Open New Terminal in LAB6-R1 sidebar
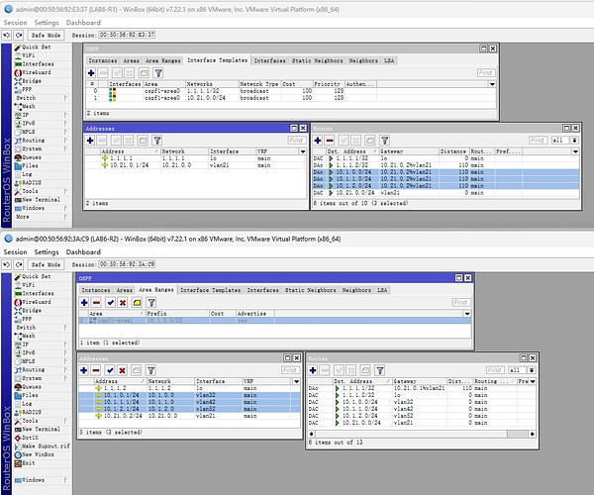 (38, 200)
